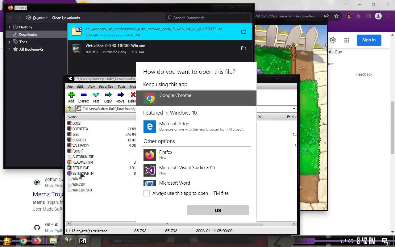The width and height of the screenshot is (395, 247).
Task: Open File Explorer from the taskbar
Action: [53, 241]
